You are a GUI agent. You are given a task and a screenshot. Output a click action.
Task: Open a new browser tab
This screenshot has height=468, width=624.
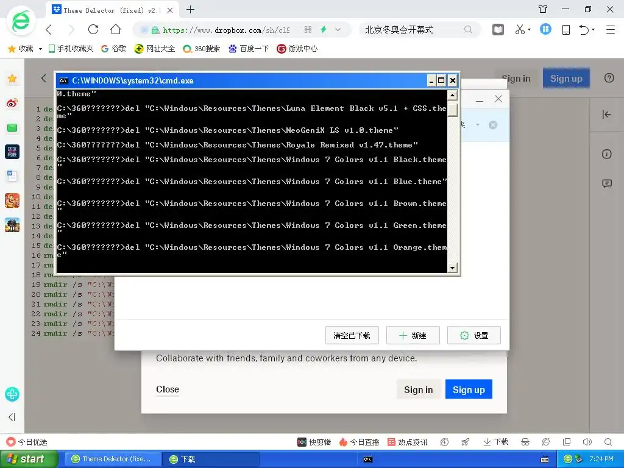(191, 10)
